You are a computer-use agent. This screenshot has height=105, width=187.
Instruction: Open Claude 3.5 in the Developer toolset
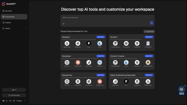(x=78, y=62)
